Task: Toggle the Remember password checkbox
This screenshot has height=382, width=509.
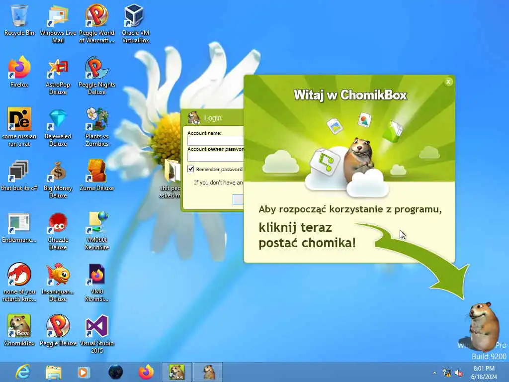Action: point(190,169)
